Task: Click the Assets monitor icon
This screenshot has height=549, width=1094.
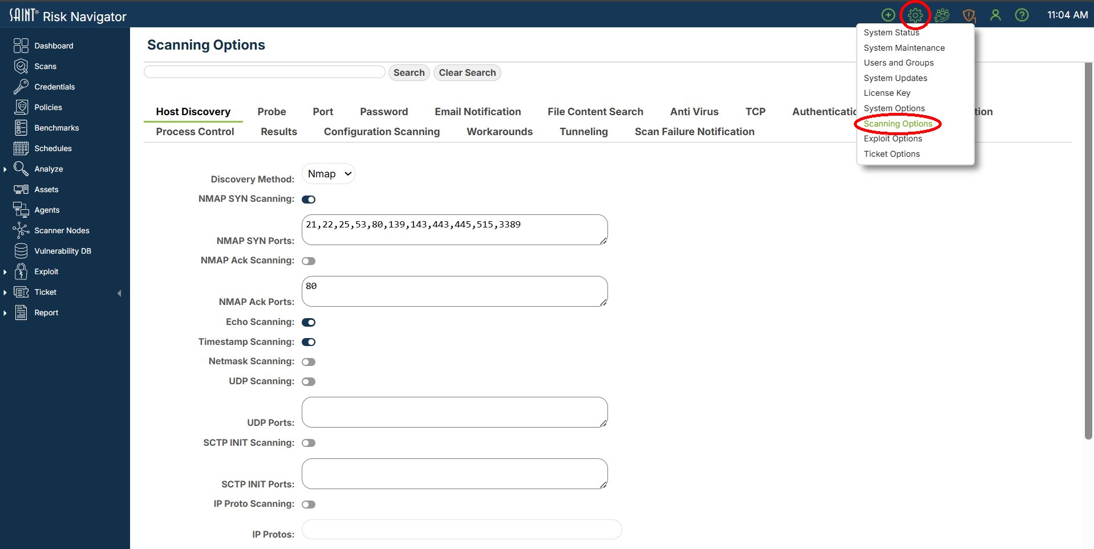Action: click(x=21, y=189)
